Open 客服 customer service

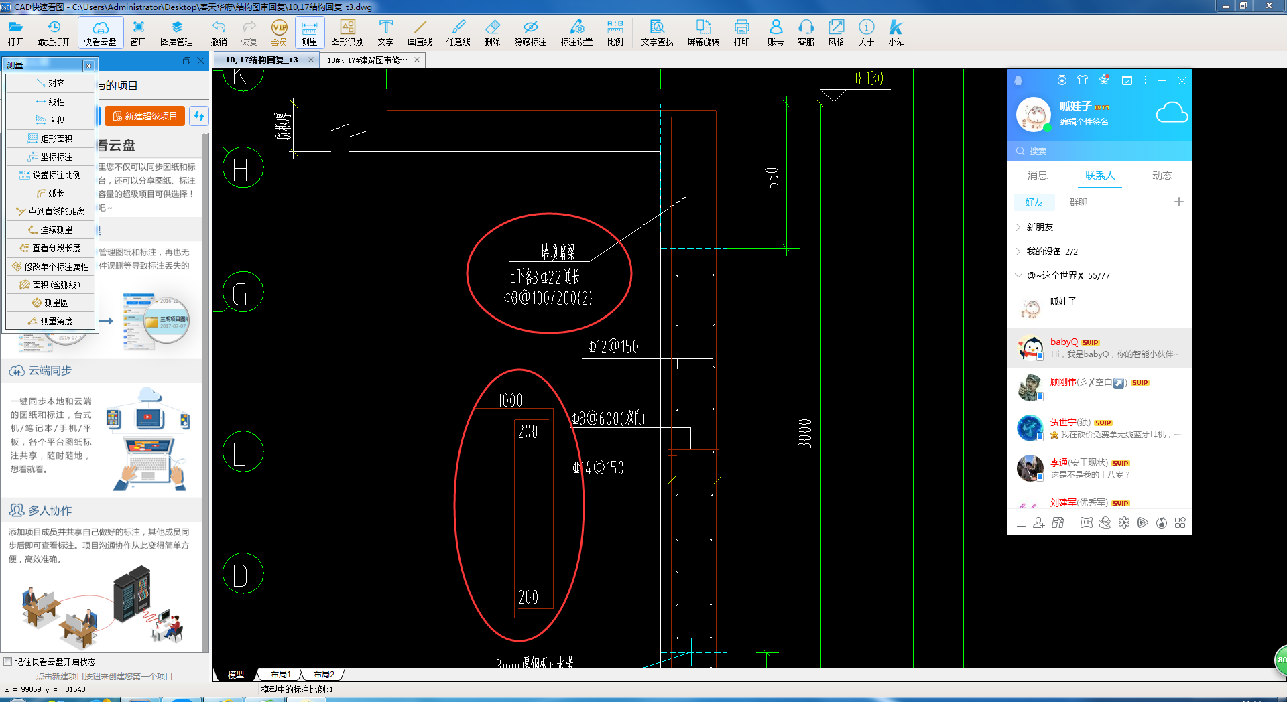pos(806,33)
